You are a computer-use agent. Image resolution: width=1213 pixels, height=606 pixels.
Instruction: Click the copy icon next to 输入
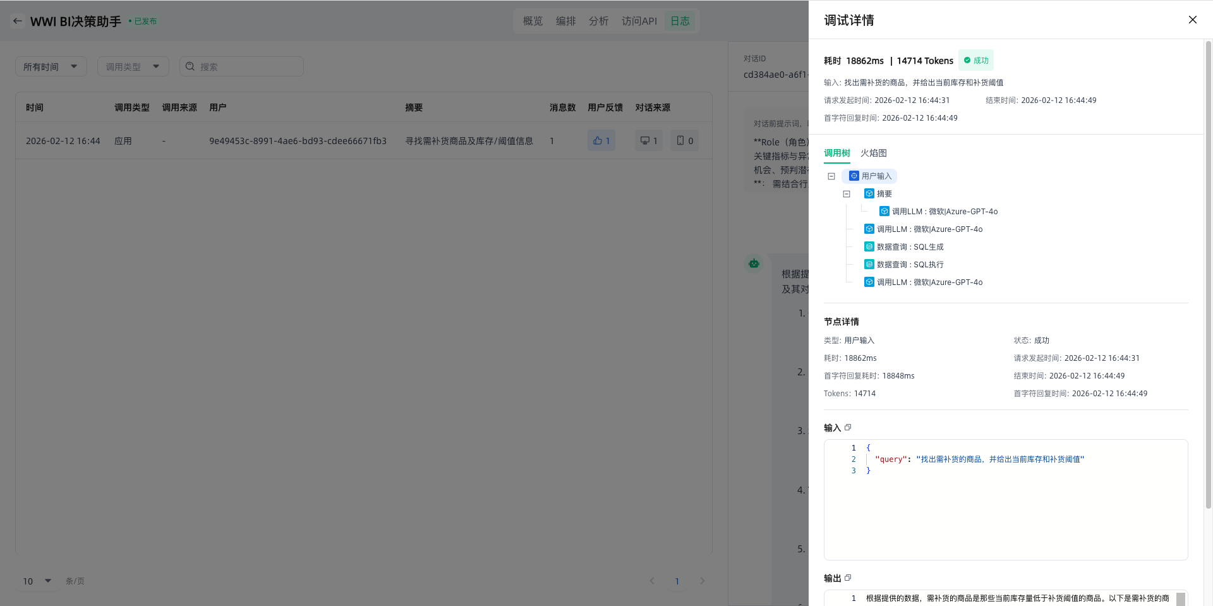[848, 428]
